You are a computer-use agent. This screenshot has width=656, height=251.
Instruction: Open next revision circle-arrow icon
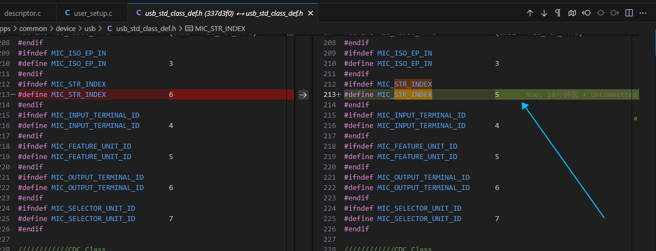615,13
